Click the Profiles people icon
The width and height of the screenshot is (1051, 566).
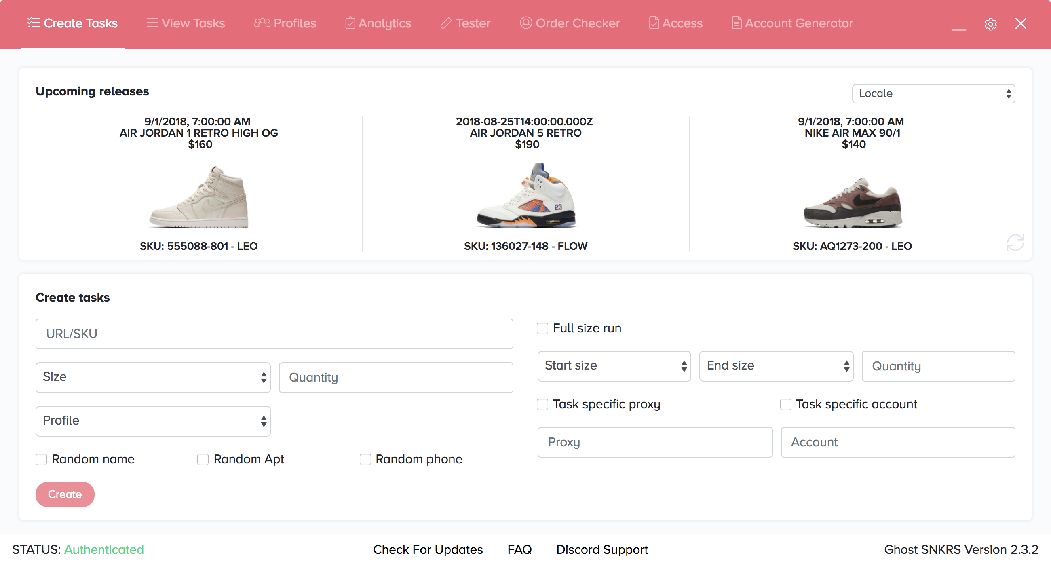(x=262, y=23)
